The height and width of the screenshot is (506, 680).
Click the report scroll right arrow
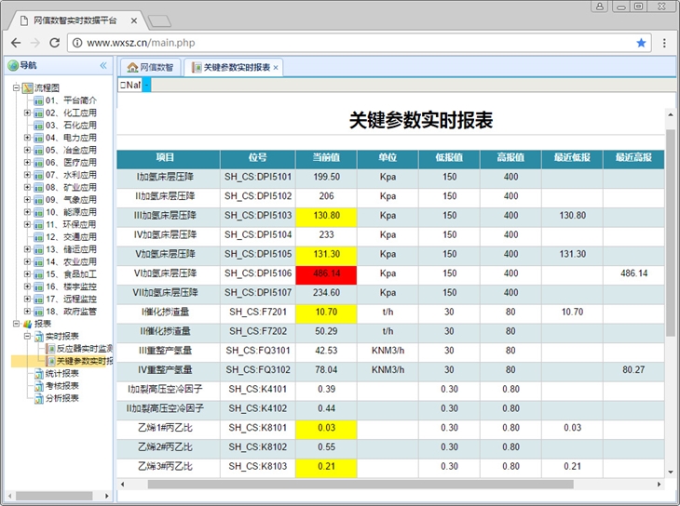click(x=660, y=484)
